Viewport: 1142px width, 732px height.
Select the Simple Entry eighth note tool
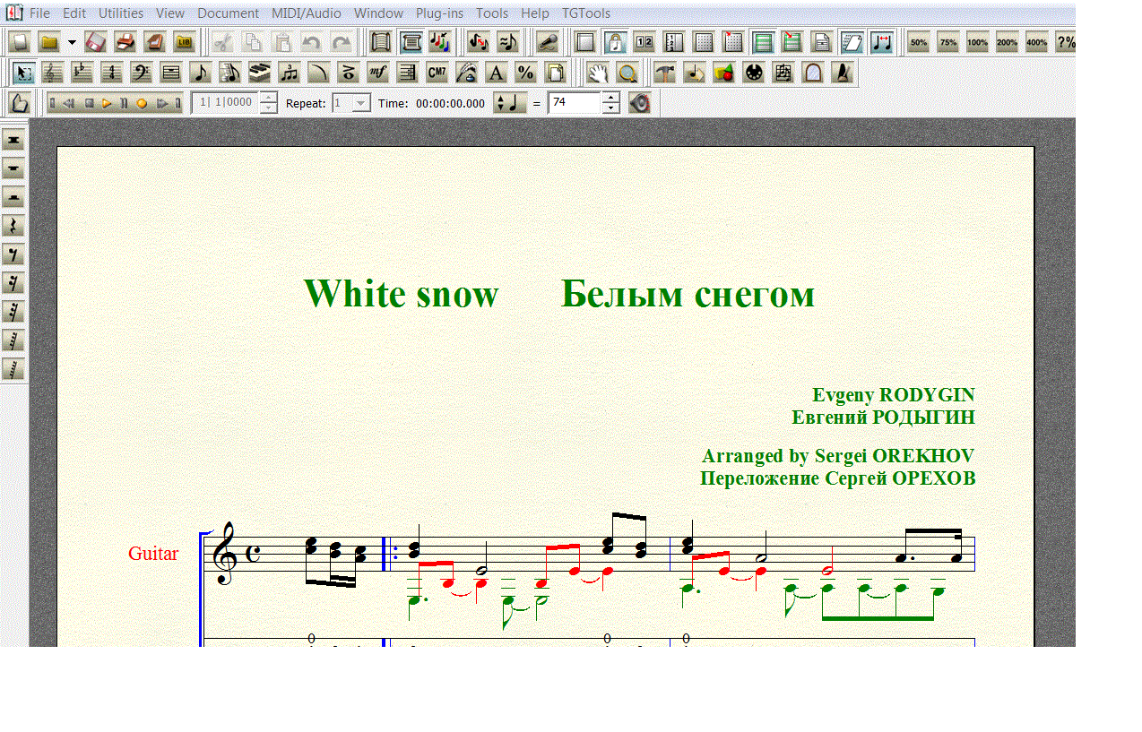tap(200, 73)
